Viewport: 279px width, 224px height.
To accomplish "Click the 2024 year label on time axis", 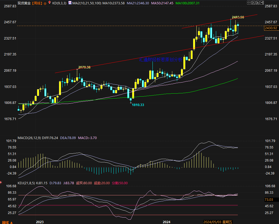I will click(x=166, y=222).
